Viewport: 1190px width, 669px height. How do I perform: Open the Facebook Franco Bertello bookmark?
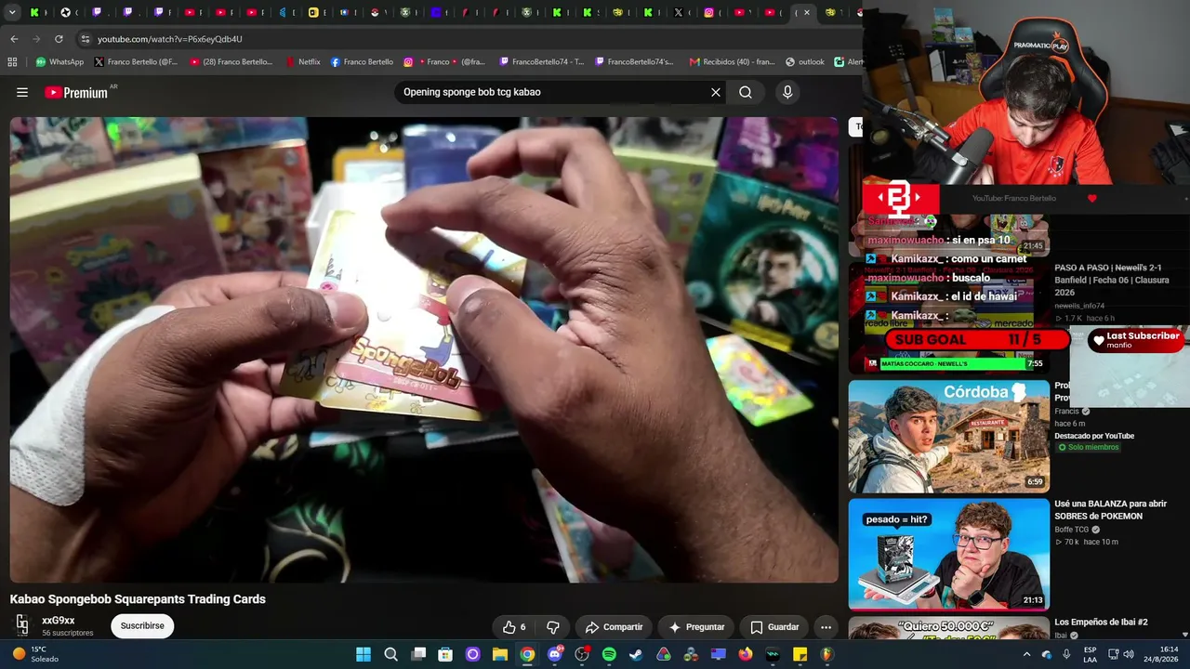[x=362, y=62]
